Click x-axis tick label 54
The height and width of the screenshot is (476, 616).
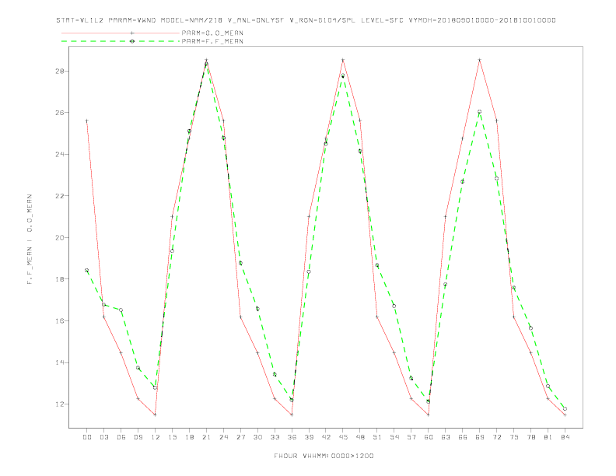point(394,437)
